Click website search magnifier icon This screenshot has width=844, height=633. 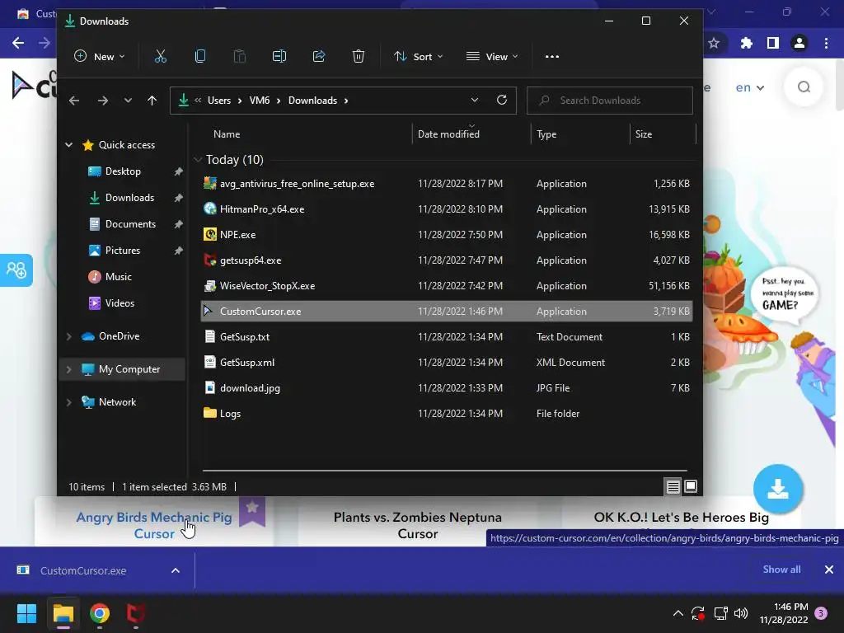point(804,87)
